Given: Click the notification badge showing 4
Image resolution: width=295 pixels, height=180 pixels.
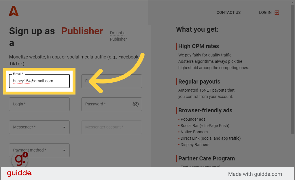Looking at the screenshot, I should click(x=25, y=155).
